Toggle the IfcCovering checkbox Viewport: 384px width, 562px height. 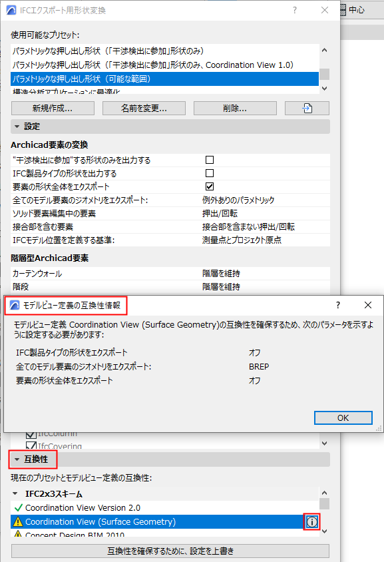click(x=31, y=446)
